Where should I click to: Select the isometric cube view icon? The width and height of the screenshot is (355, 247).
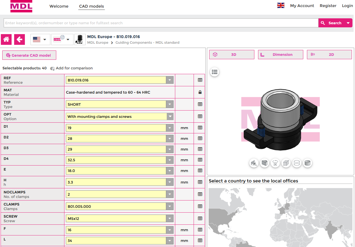click(286, 163)
